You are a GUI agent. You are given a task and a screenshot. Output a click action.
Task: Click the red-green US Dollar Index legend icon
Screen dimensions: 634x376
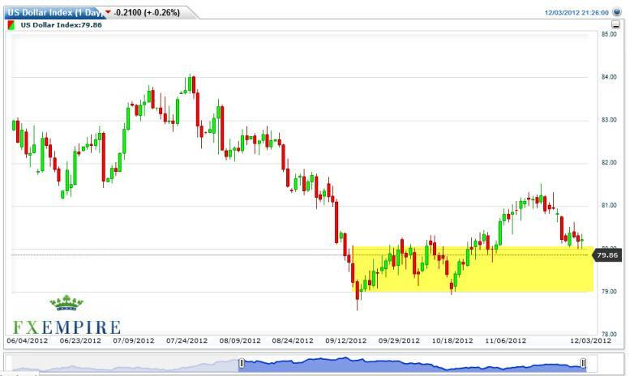pyautogui.click(x=11, y=25)
